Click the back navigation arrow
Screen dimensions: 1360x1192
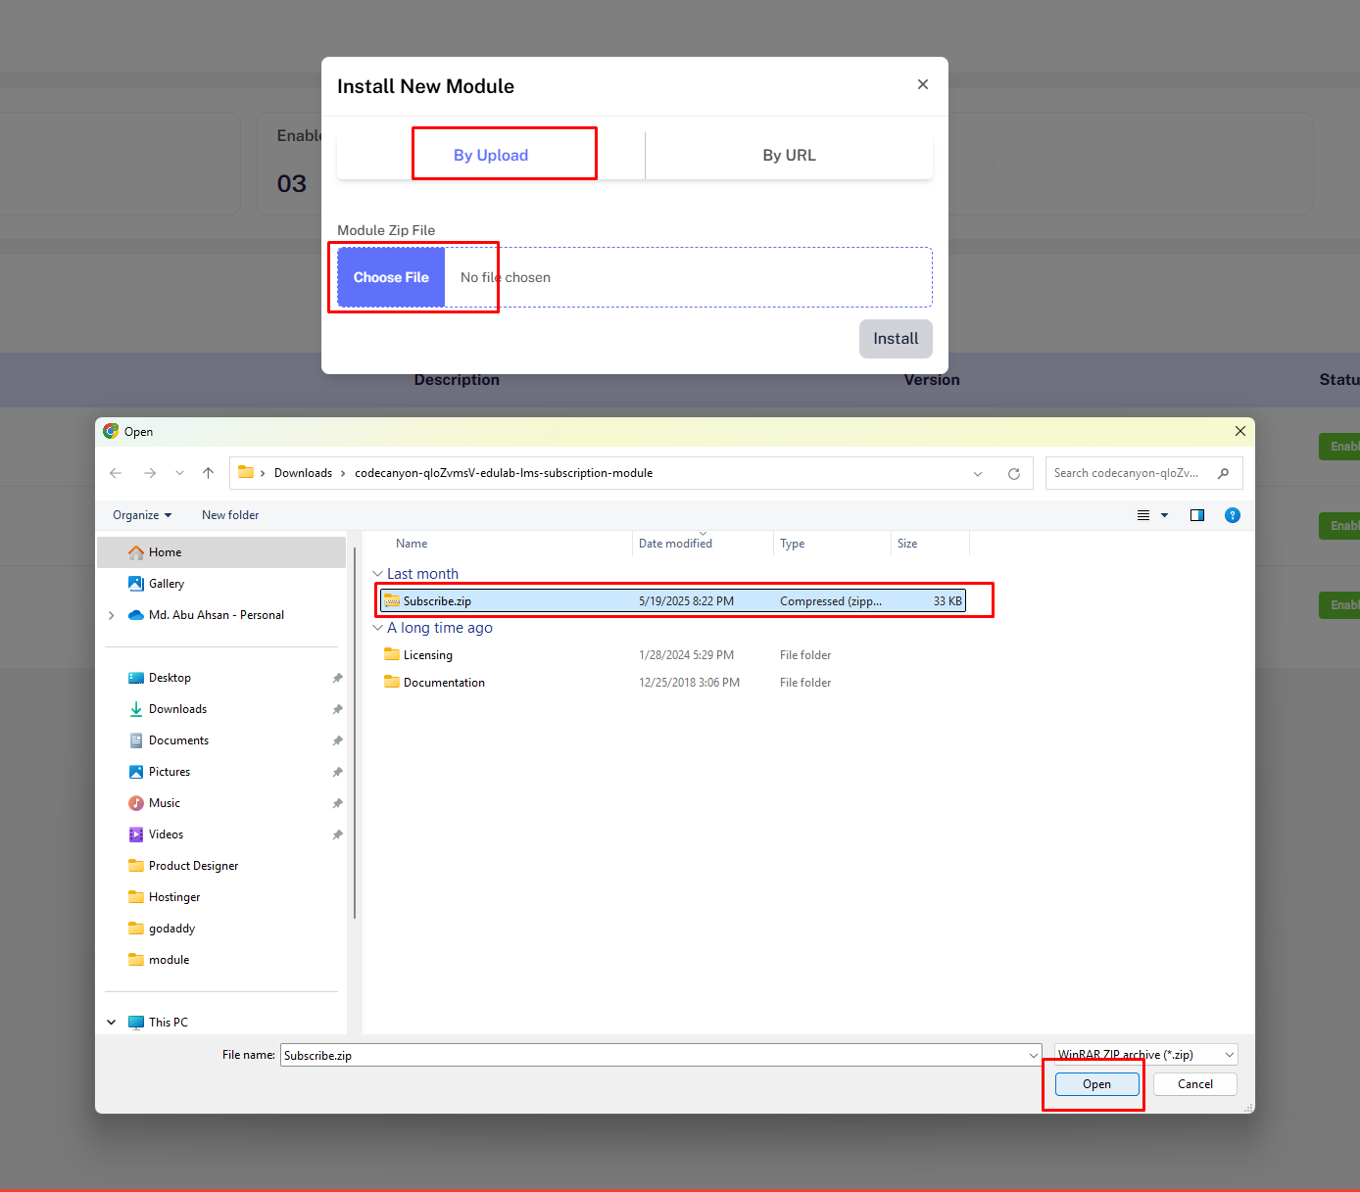pyautogui.click(x=116, y=473)
